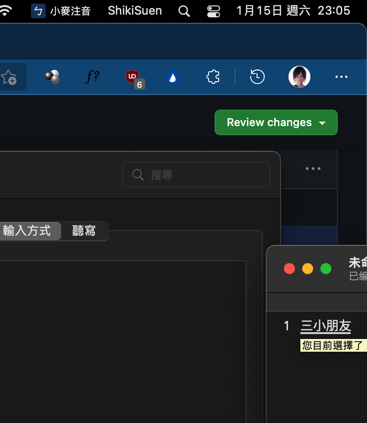Click the gray spheres extension icon

[52, 77]
